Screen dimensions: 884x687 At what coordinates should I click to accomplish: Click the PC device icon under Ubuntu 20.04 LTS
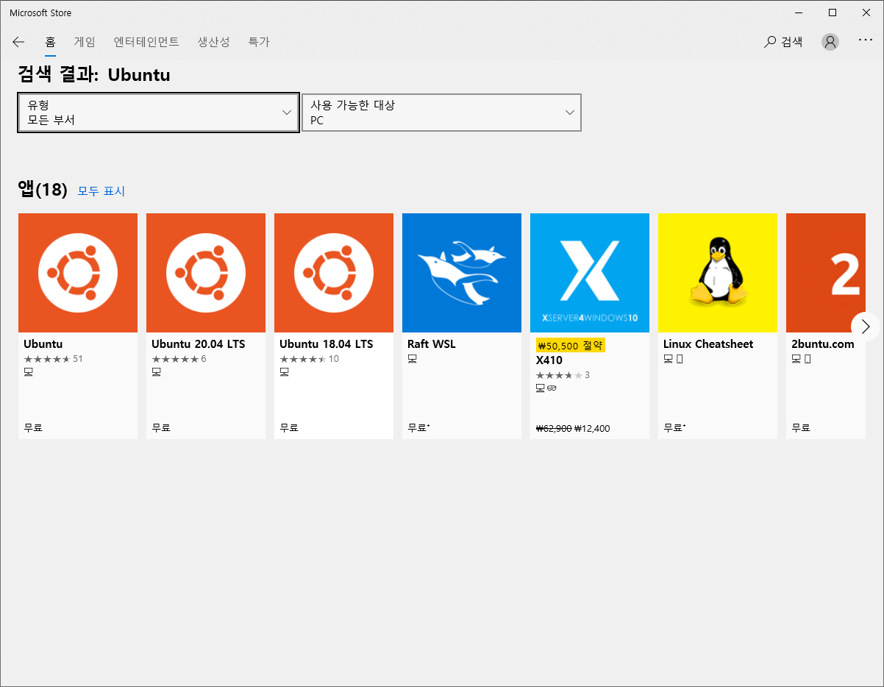coord(157,372)
